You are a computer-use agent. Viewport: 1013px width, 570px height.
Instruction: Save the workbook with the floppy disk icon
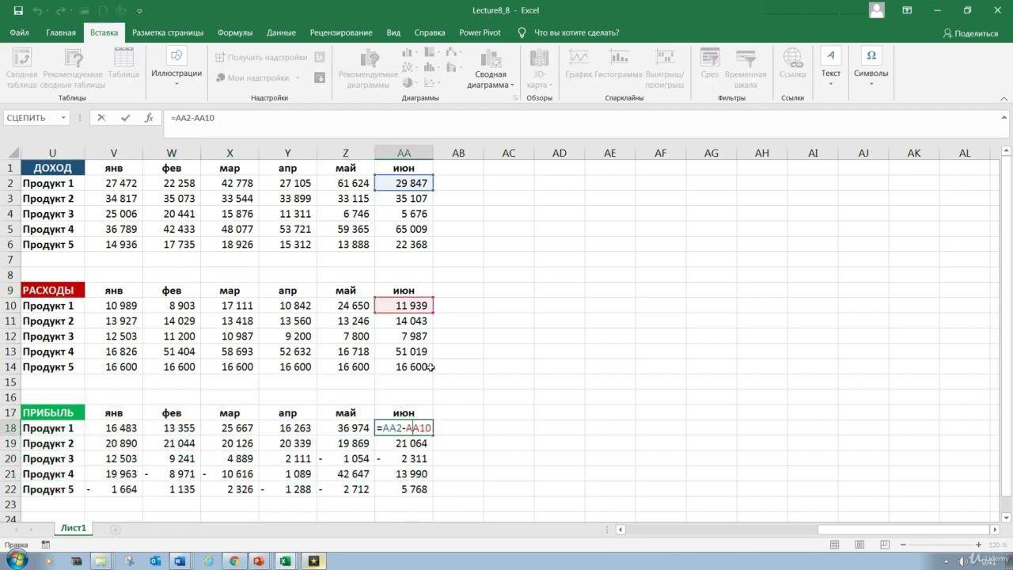[x=18, y=11]
